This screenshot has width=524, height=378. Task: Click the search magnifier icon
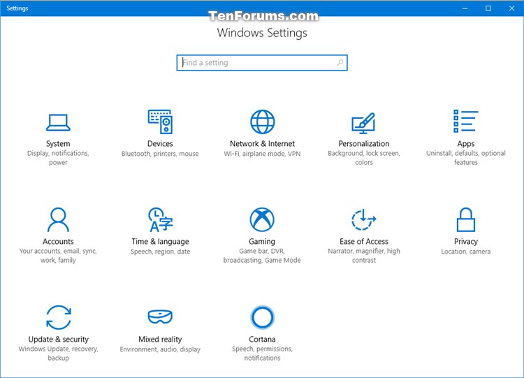click(x=340, y=62)
